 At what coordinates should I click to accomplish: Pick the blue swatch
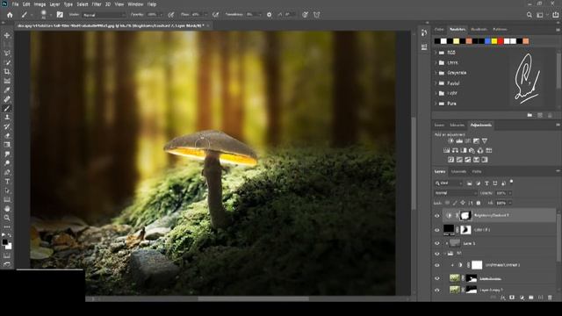pyautogui.click(x=487, y=41)
